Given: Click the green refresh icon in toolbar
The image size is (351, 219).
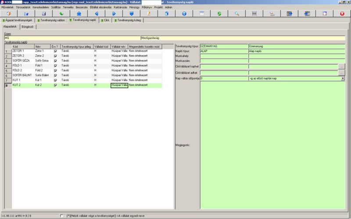Looking at the screenshot, I should coord(219,14).
